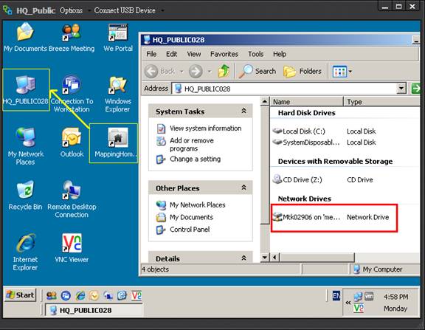Screen dimensions: 425x330
Task: Collapse the Other Places panel
Action: [243, 188]
